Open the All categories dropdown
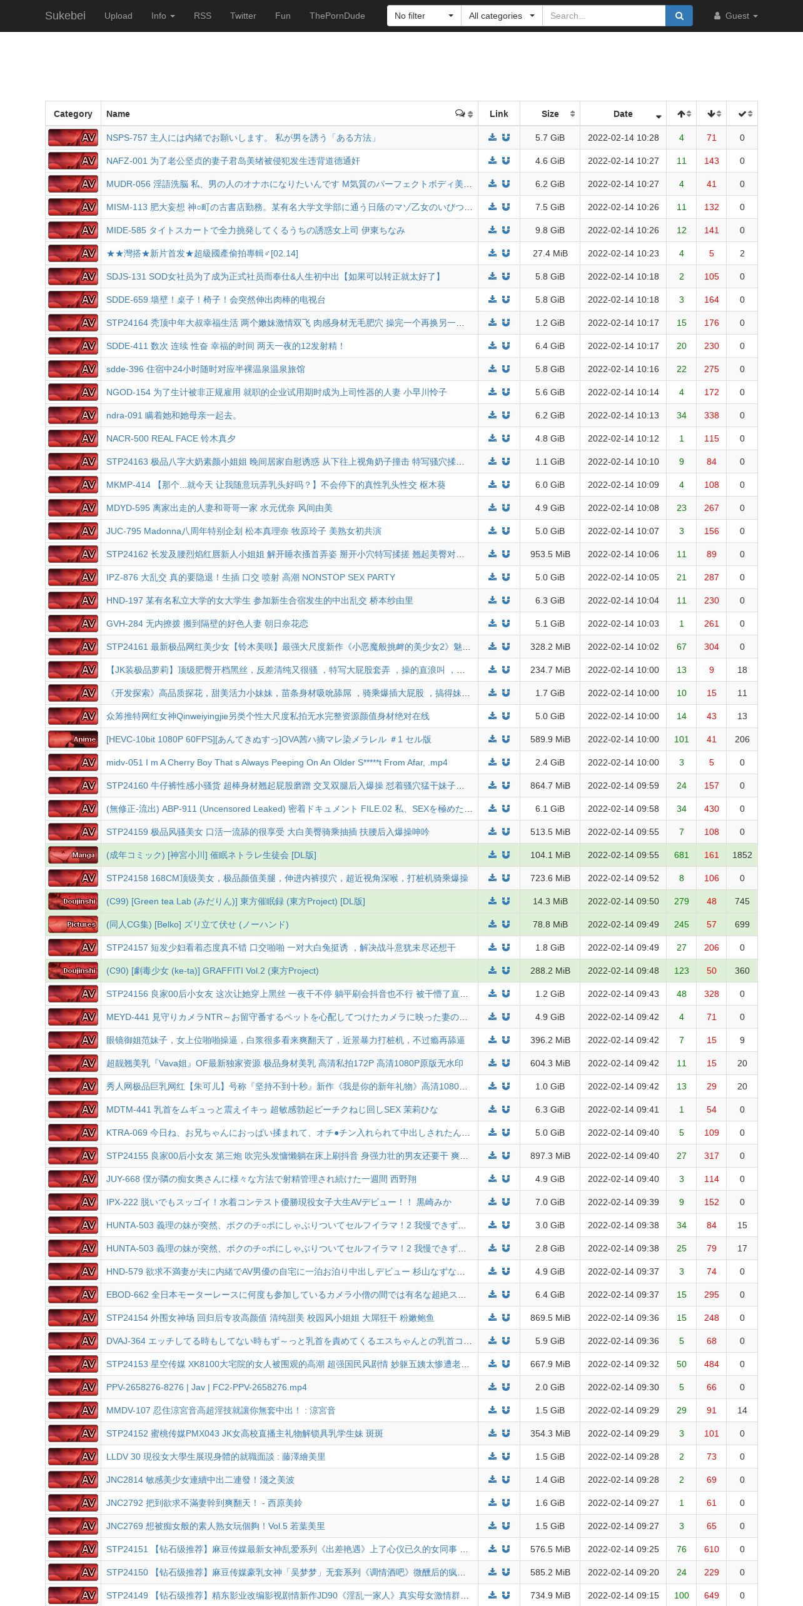Viewport: 803px width, 1606px height. click(502, 16)
